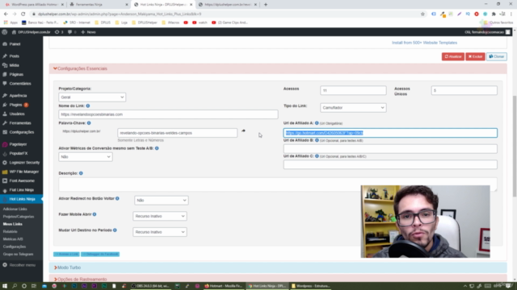Click the Descrição text area
The width and height of the screenshot is (517, 290).
(278, 184)
